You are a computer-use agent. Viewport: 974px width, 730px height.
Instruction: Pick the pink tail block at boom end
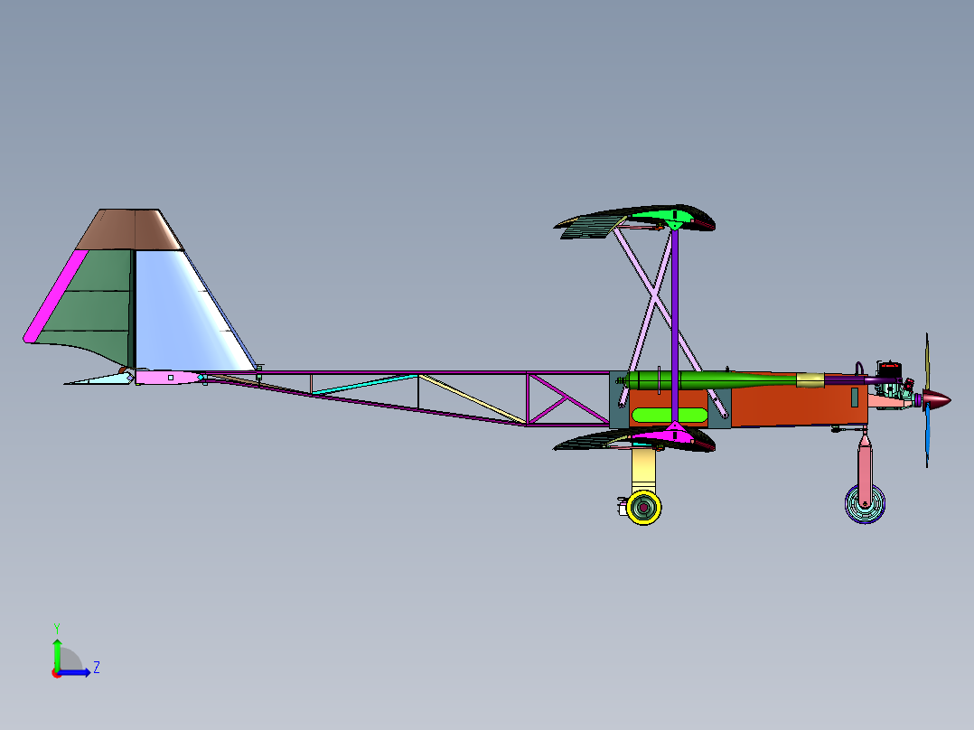coord(168,377)
